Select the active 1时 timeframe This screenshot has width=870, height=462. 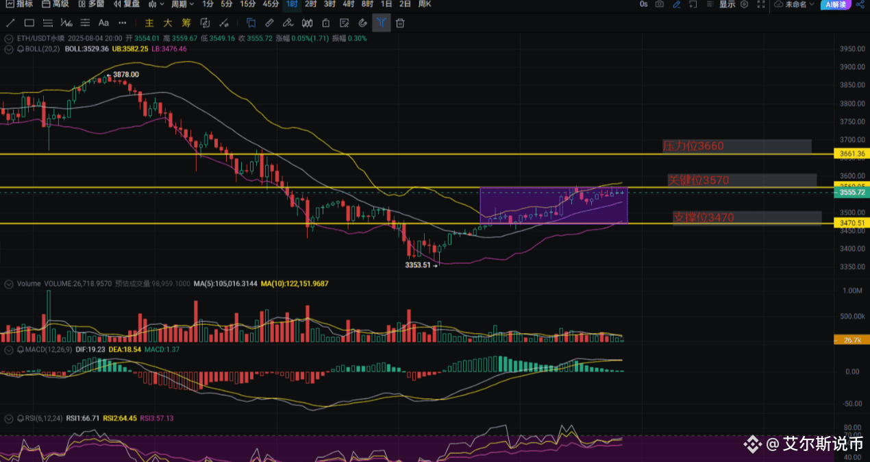[x=292, y=4]
